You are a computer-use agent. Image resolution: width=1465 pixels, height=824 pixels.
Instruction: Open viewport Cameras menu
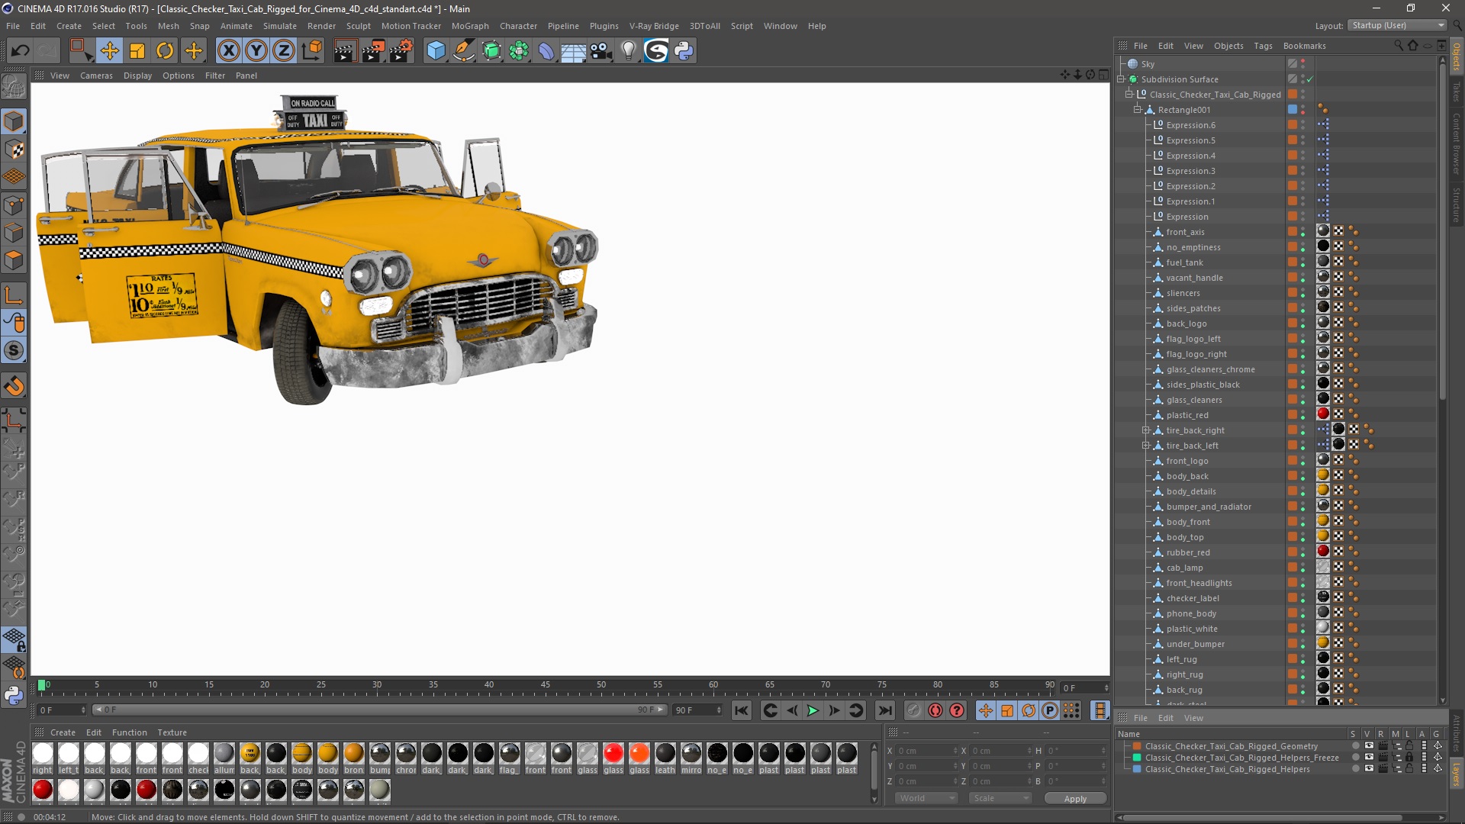click(96, 76)
